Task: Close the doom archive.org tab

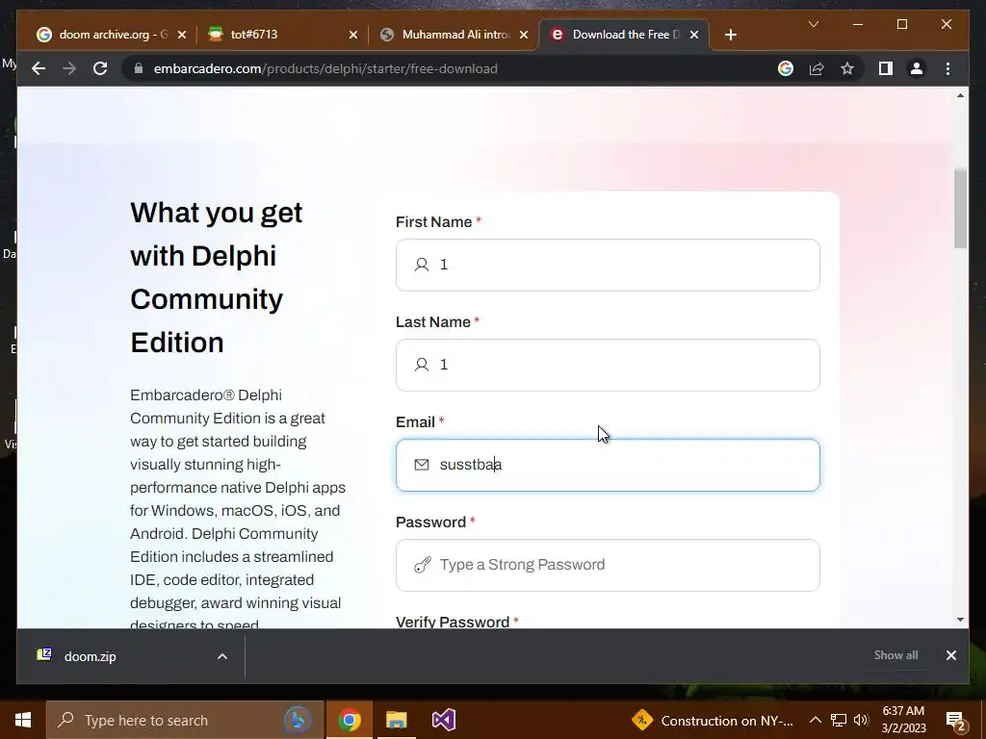Action: pos(182,35)
